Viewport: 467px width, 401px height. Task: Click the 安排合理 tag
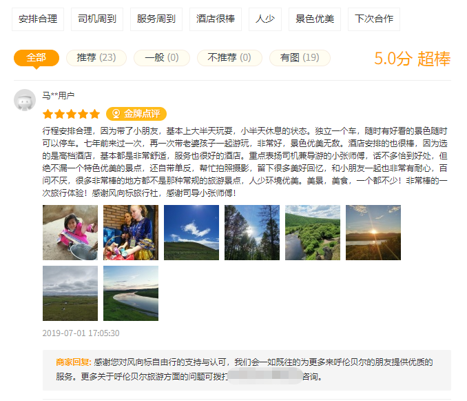(x=38, y=19)
